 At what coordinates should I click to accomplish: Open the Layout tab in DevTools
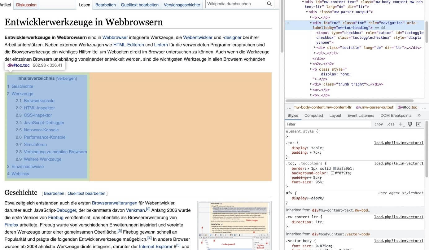pos(335,115)
